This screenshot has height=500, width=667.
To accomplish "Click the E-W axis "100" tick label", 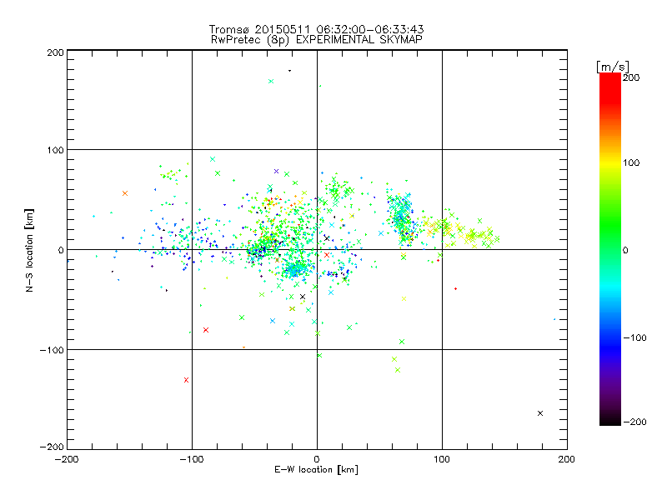I will point(442,459).
